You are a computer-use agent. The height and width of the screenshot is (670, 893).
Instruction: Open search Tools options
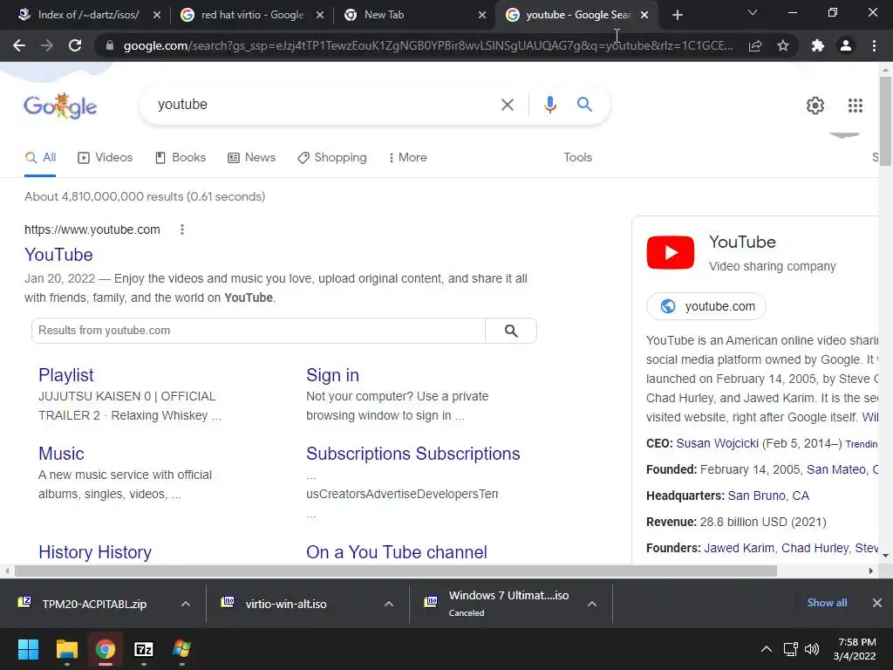point(577,158)
